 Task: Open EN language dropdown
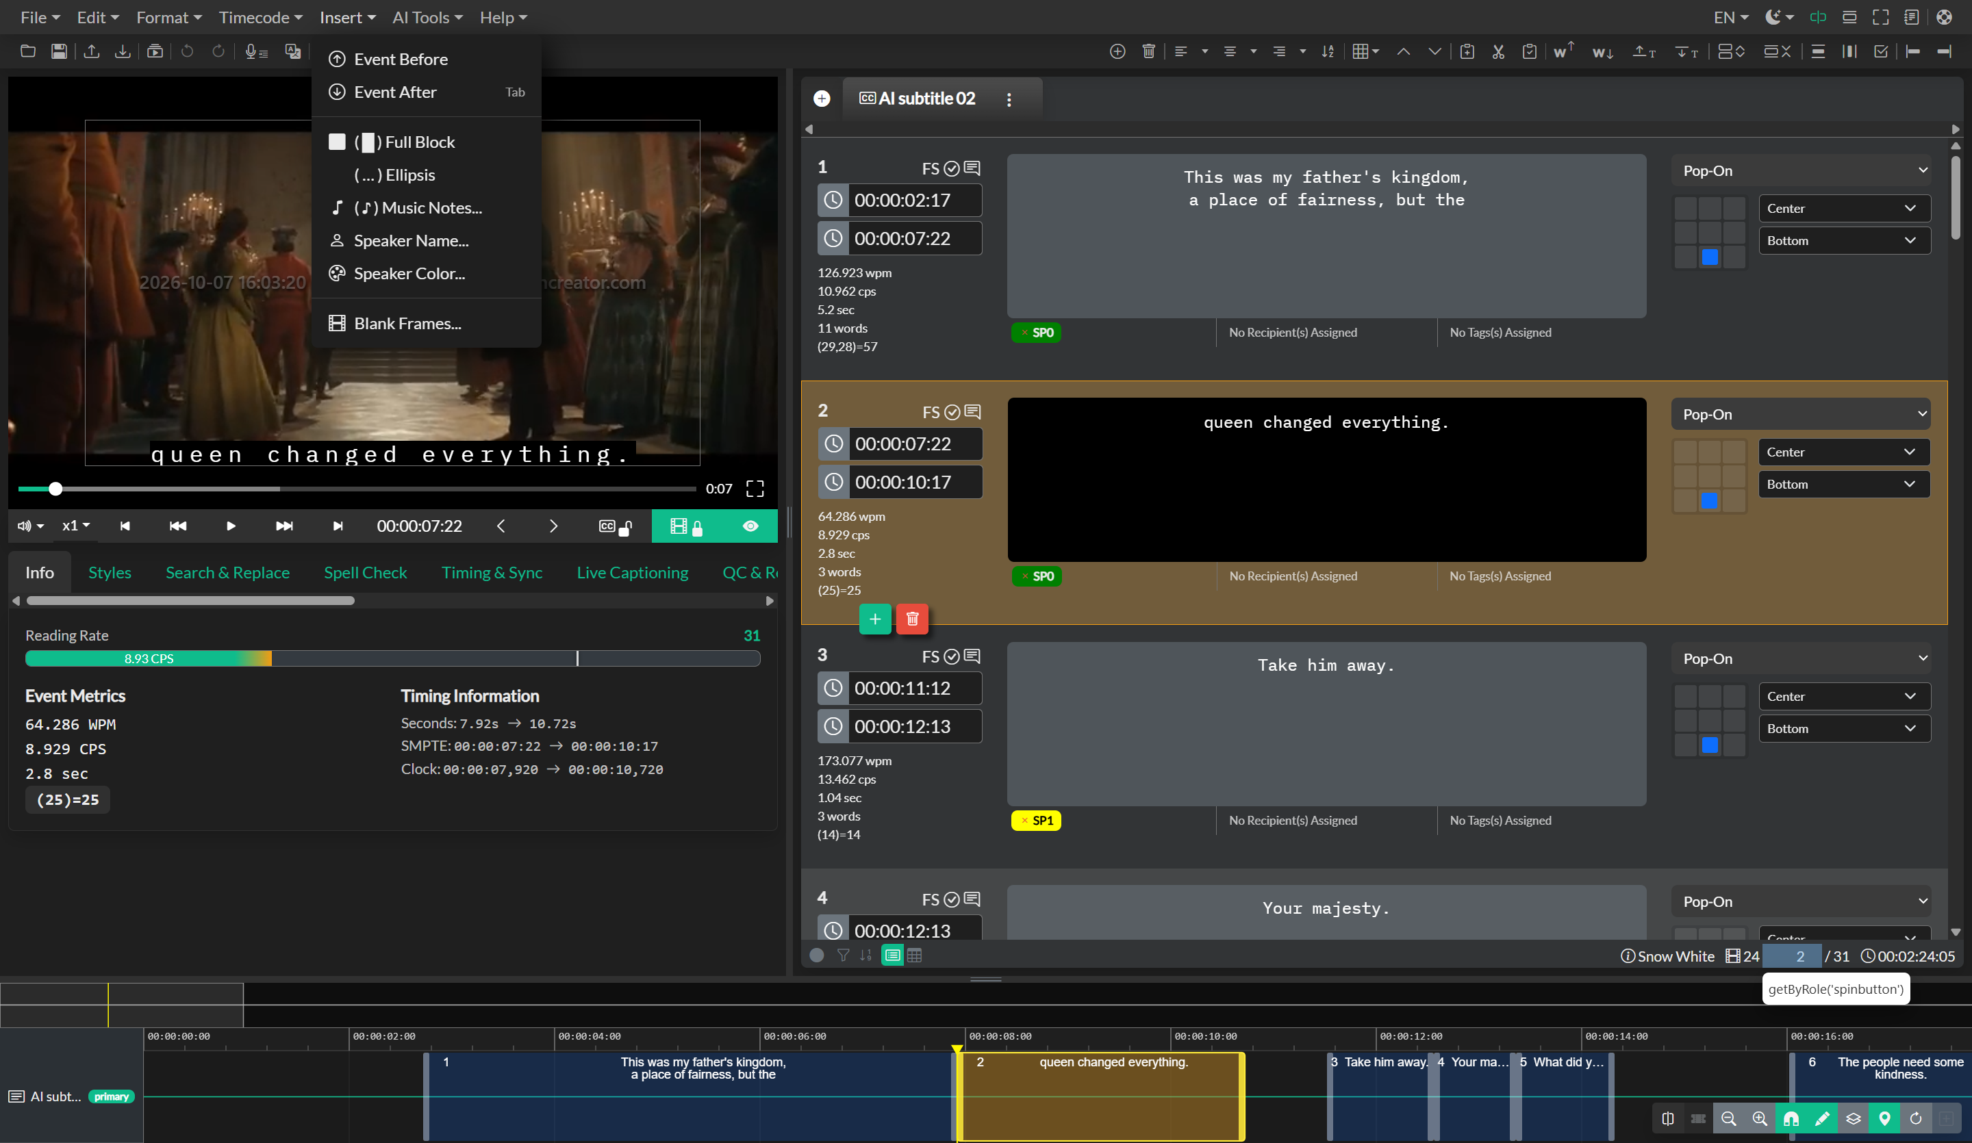(1730, 16)
